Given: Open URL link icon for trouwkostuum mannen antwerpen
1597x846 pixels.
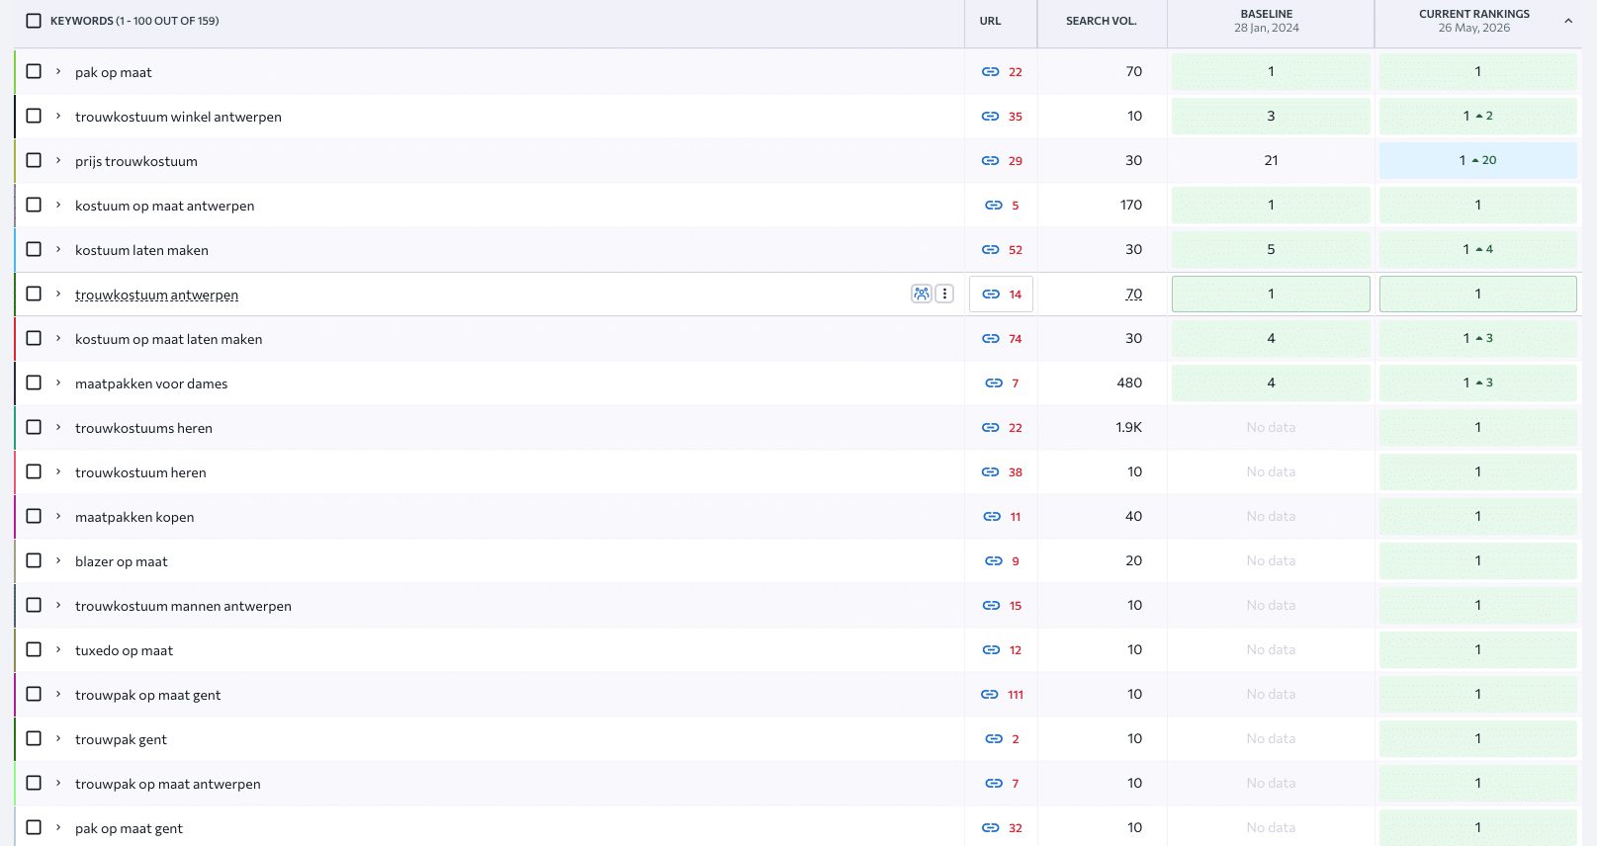Looking at the screenshot, I should pos(991,606).
